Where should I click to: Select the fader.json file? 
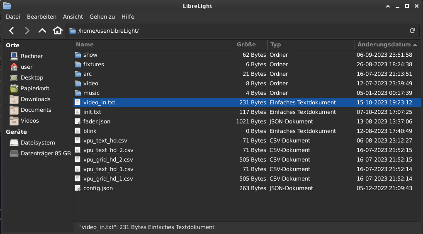pyautogui.click(x=97, y=121)
